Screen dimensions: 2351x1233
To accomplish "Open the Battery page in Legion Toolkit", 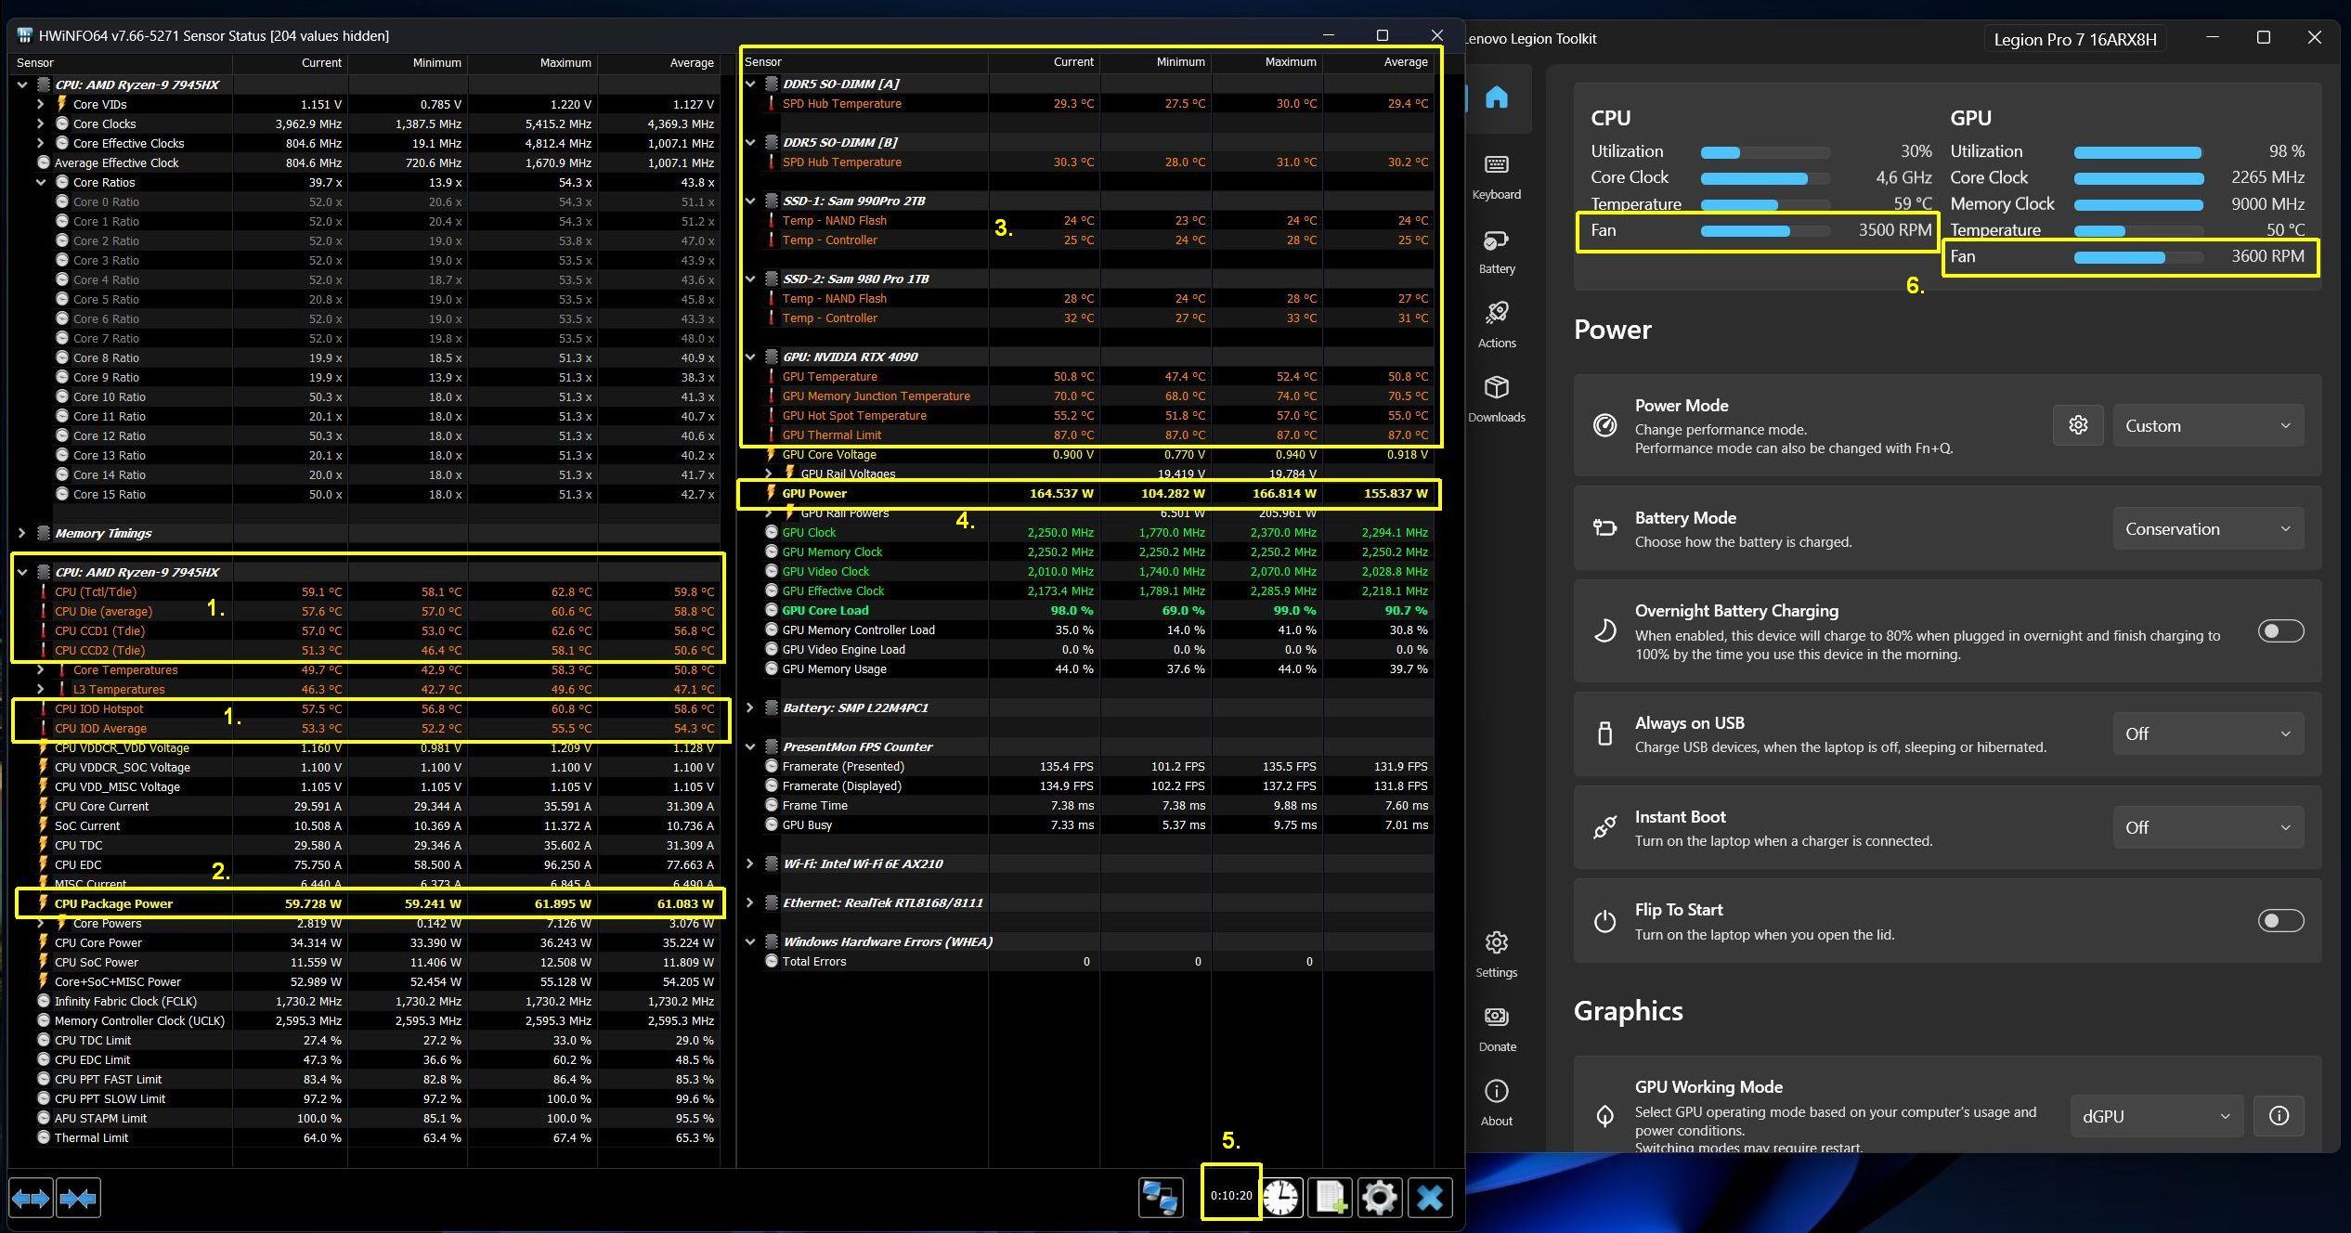I will coord(1496,251).
